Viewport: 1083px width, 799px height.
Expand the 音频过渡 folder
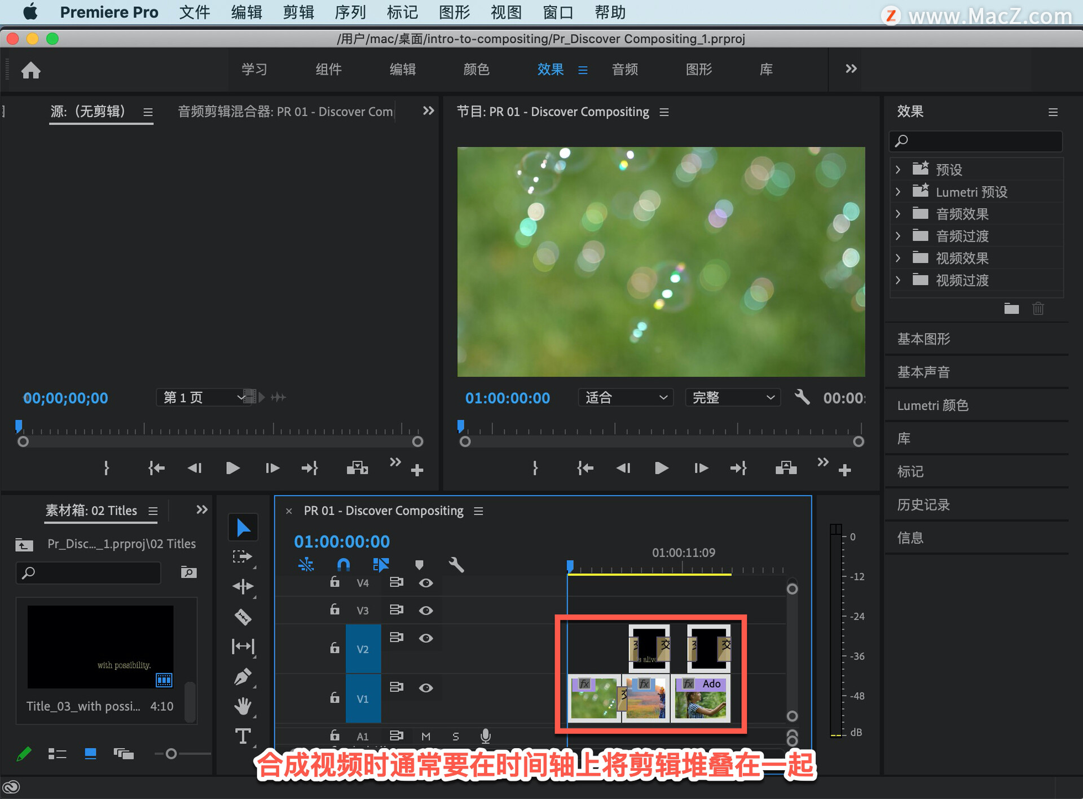tap(898, 236)
